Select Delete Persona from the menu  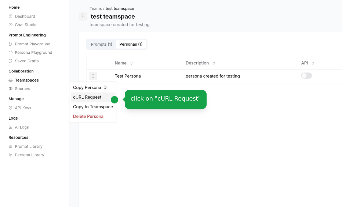93,117
